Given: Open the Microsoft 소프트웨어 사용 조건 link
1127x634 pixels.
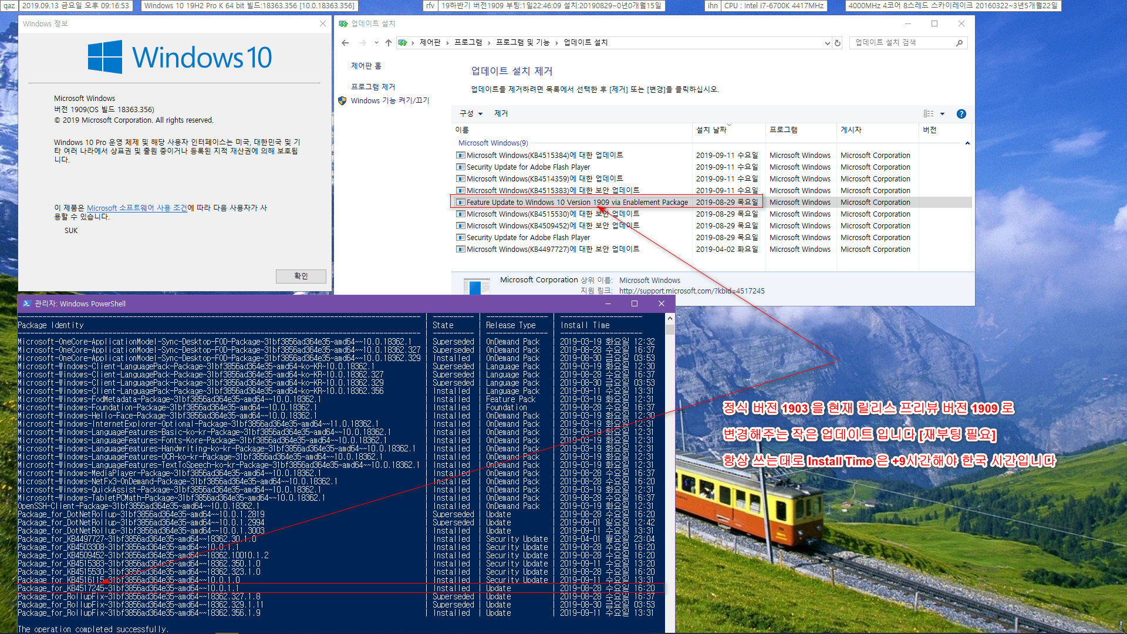Looking at the screenshot, I should click(x=137, y=208).
